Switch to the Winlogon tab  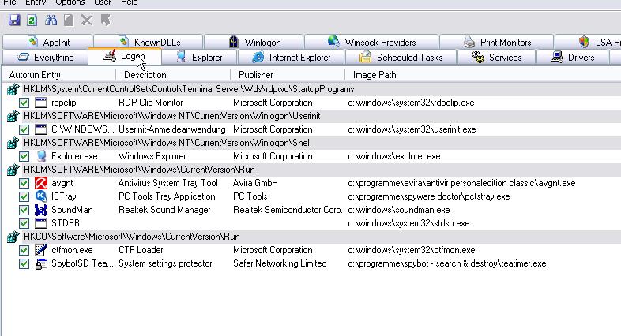click(254, 42)
